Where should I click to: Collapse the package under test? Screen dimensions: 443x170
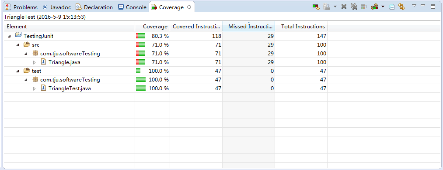click(x=26, y=80)
